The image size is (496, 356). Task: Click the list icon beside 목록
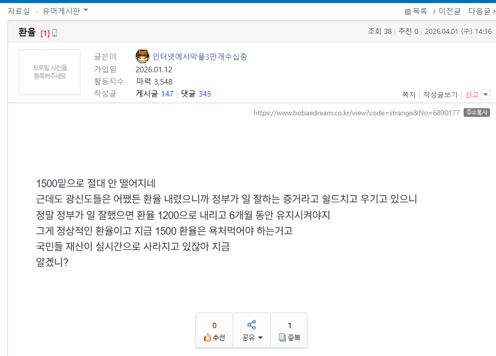408,12
